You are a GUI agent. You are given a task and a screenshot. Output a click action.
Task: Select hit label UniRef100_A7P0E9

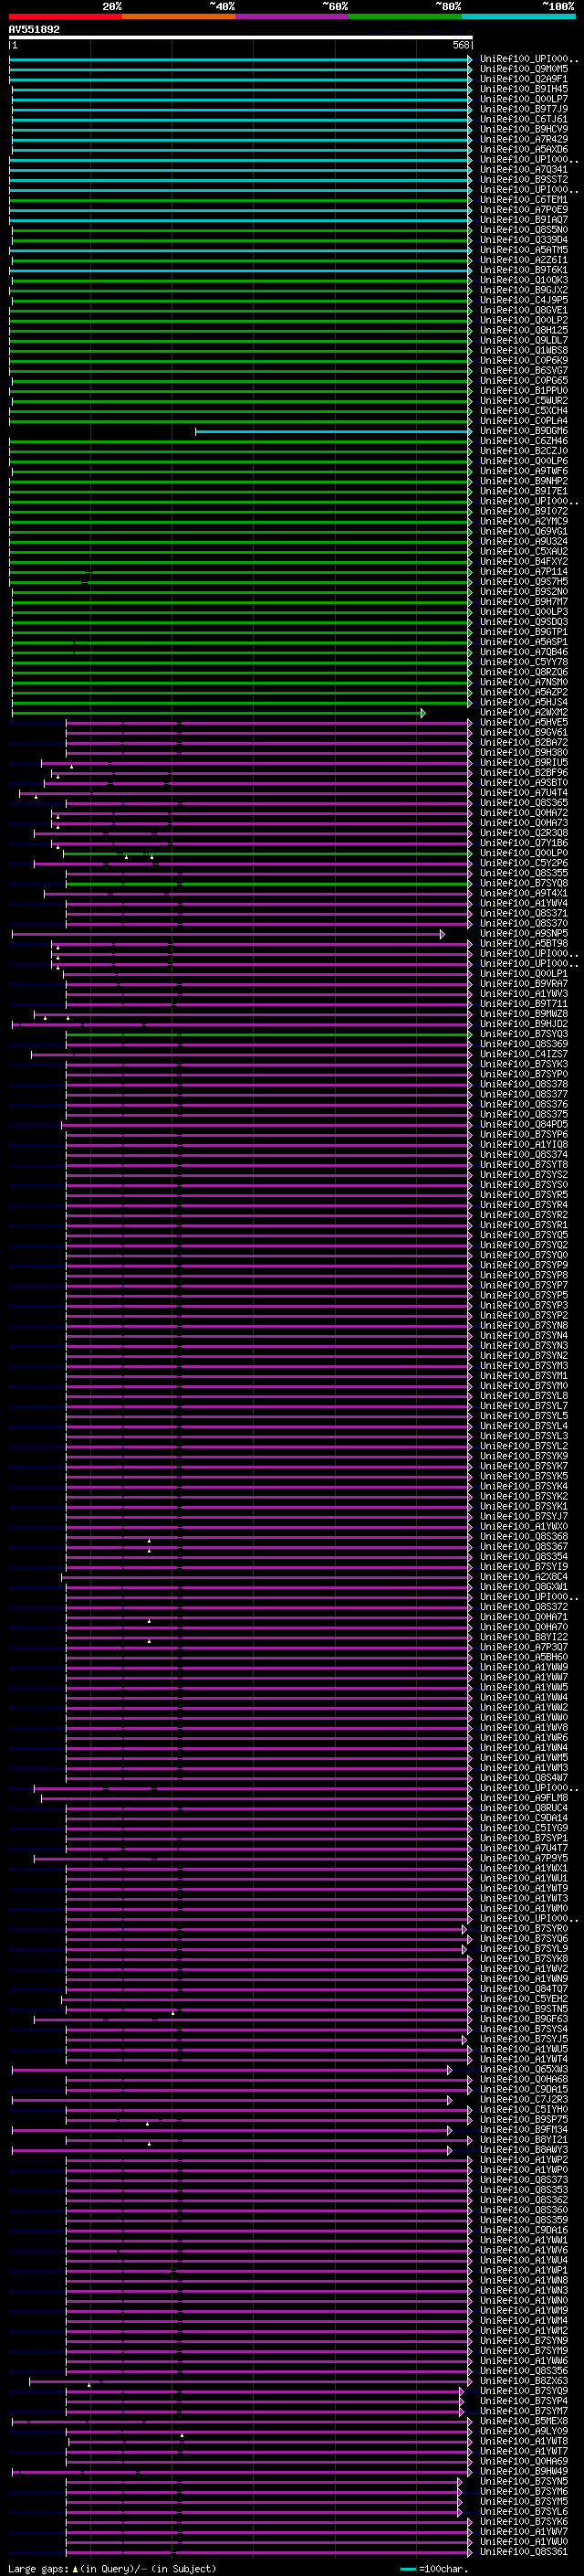tap(524, 209)
